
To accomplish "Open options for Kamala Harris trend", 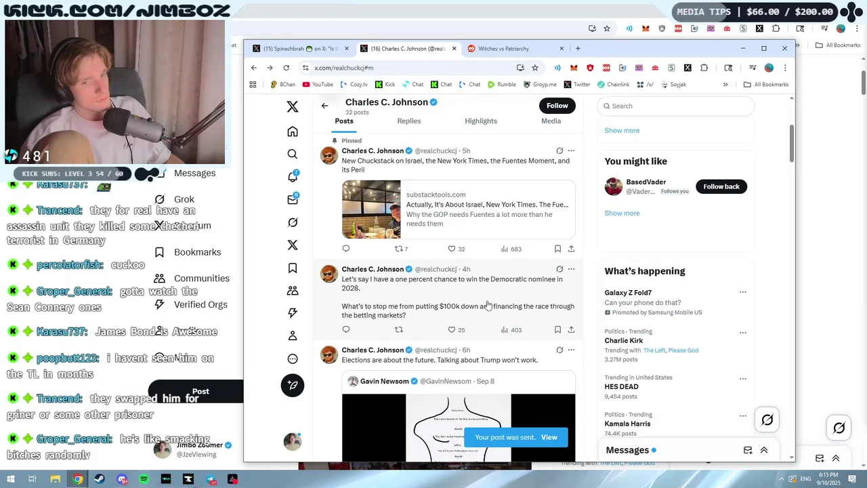I will (x=743, y=415).
